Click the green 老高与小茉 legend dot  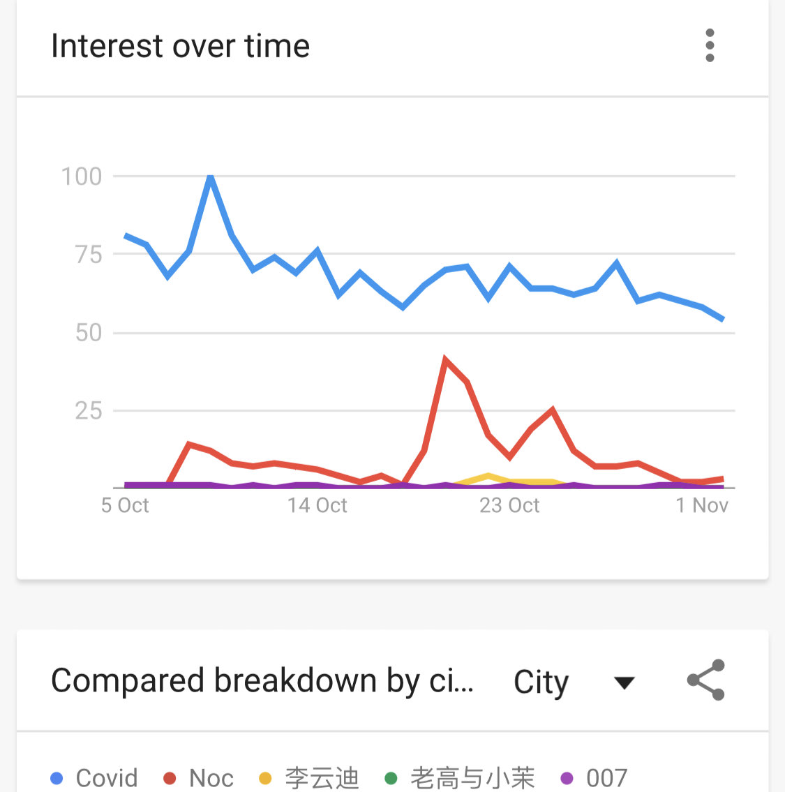pyautogui.click(x=391, y=778)
